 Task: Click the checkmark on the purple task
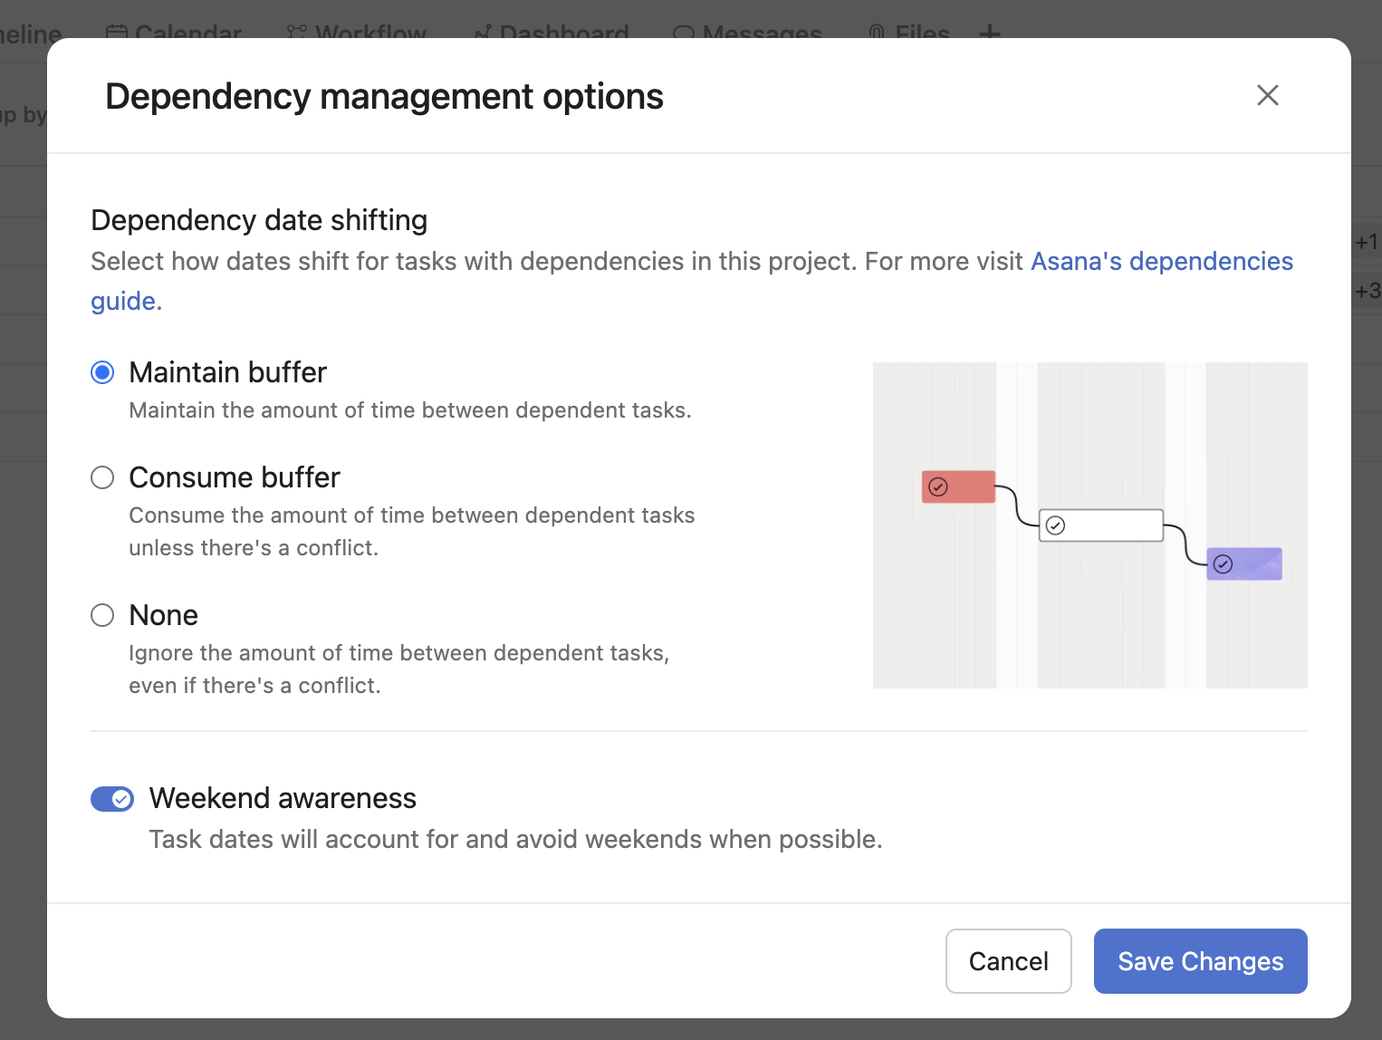(x=1223, y=563)
